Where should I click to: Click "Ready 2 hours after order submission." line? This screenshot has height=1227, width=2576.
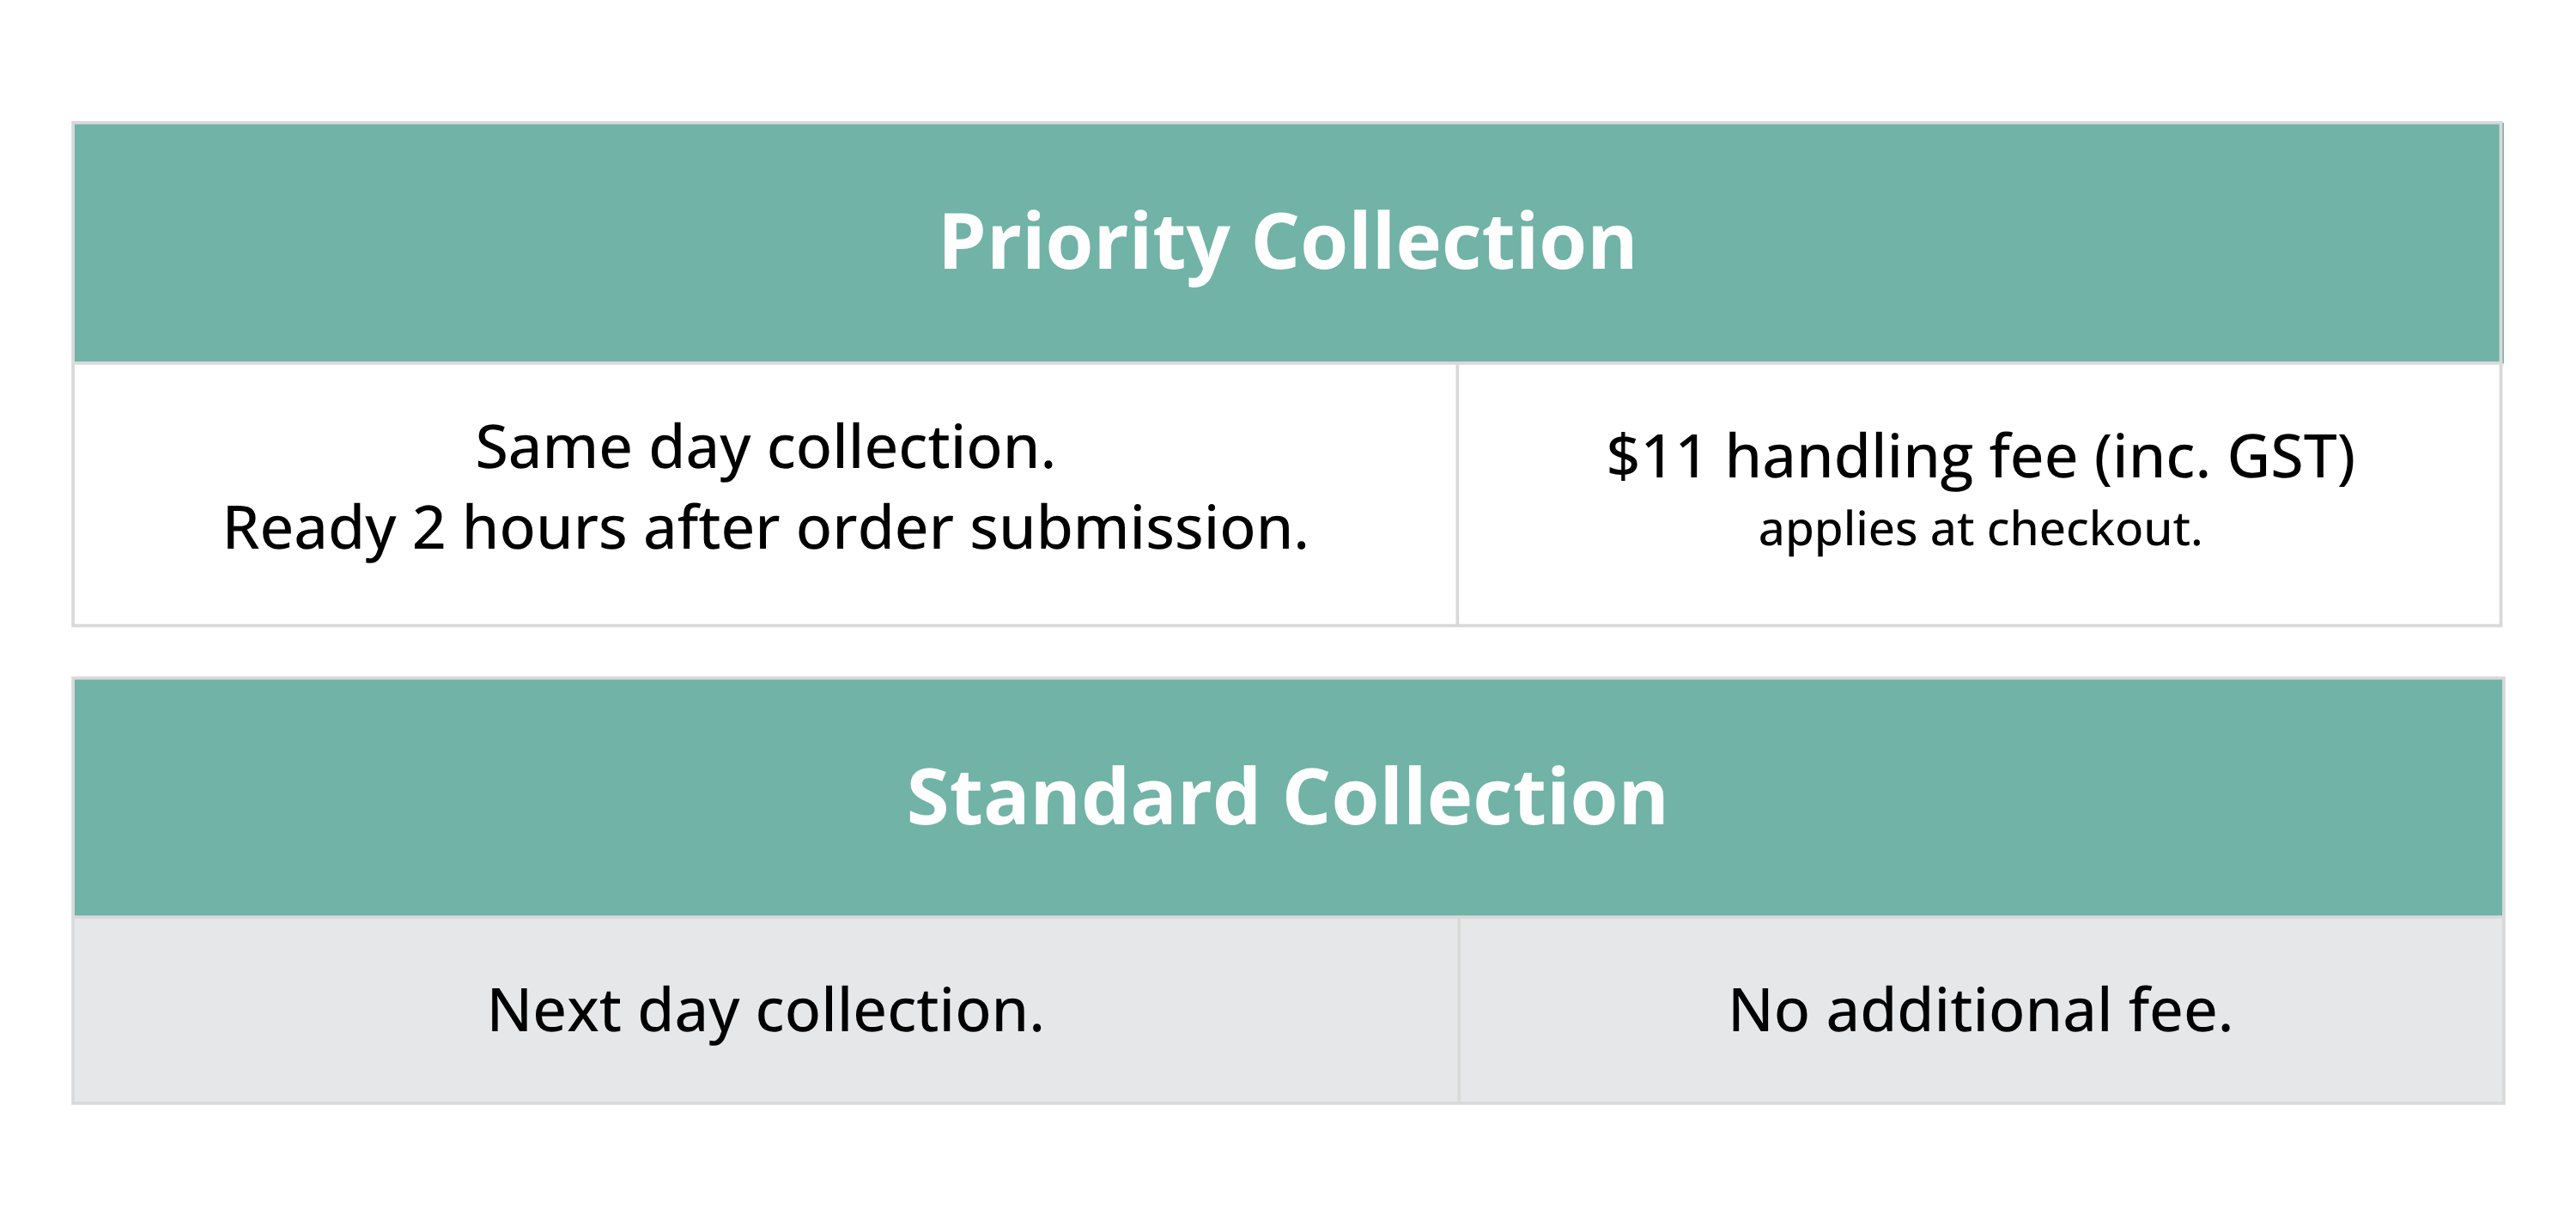tap(765, 528)
